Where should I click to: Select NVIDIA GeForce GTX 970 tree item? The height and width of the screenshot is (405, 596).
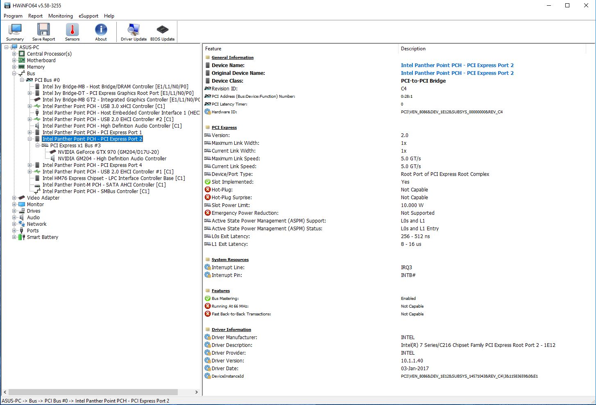pyautogui.click(x=109, y=152)
